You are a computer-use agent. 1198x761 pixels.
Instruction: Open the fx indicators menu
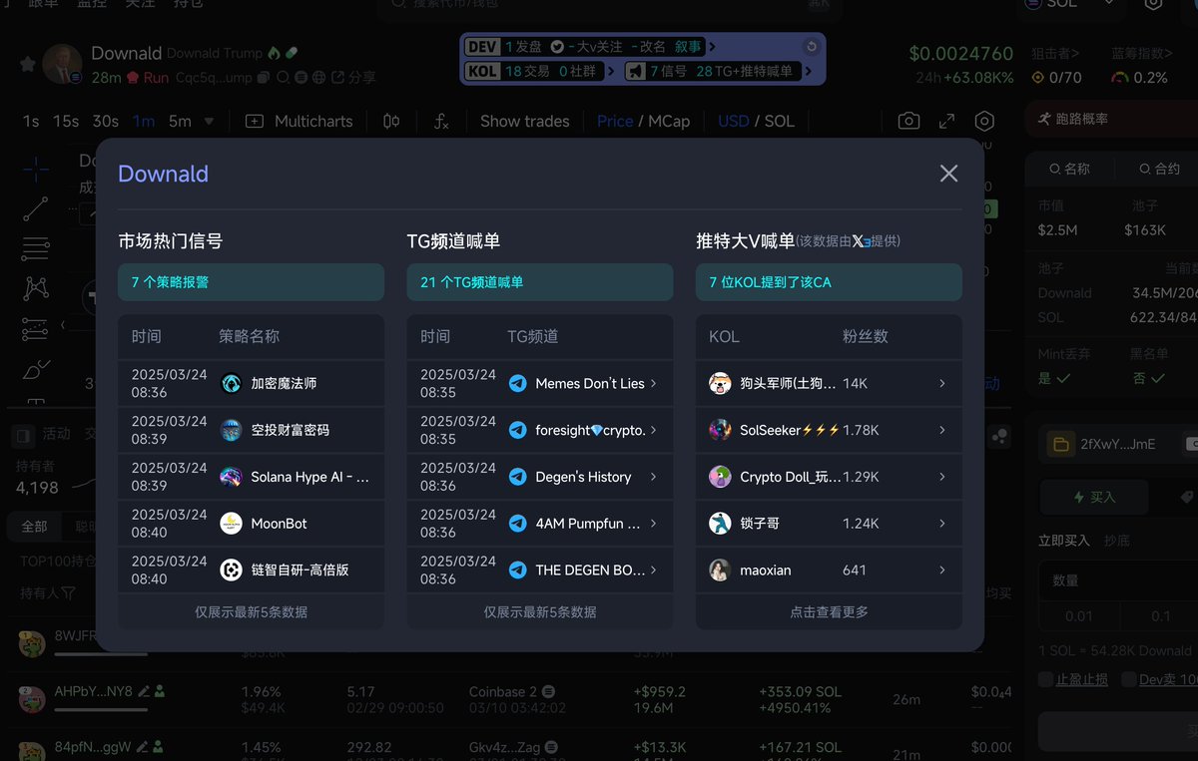point(440,121)
